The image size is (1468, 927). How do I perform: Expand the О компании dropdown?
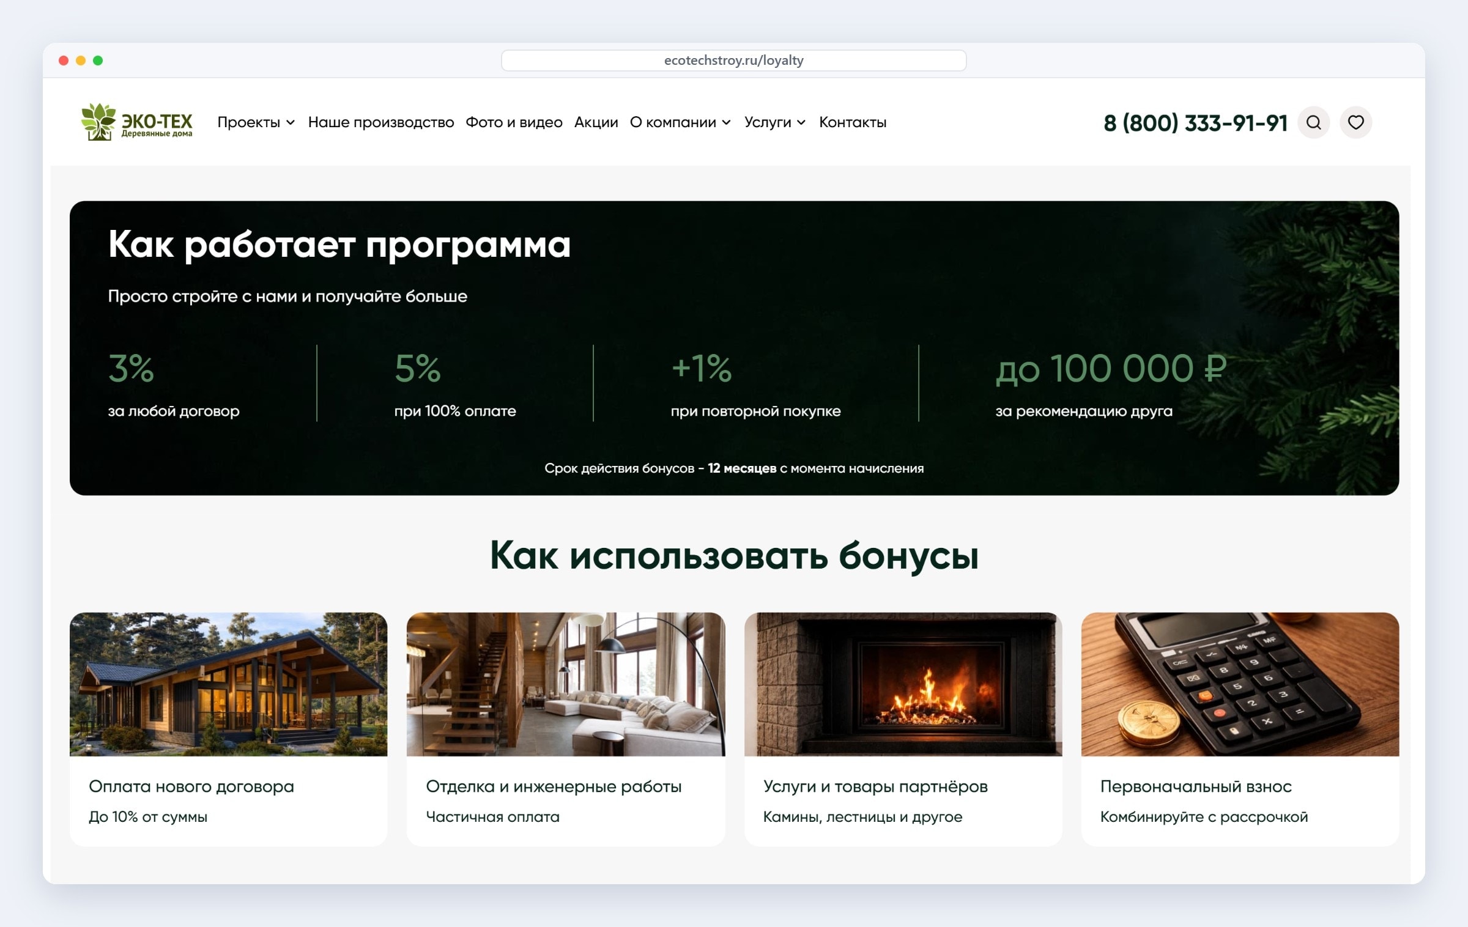680,122
